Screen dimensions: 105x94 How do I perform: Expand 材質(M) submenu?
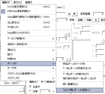point(28,59)
